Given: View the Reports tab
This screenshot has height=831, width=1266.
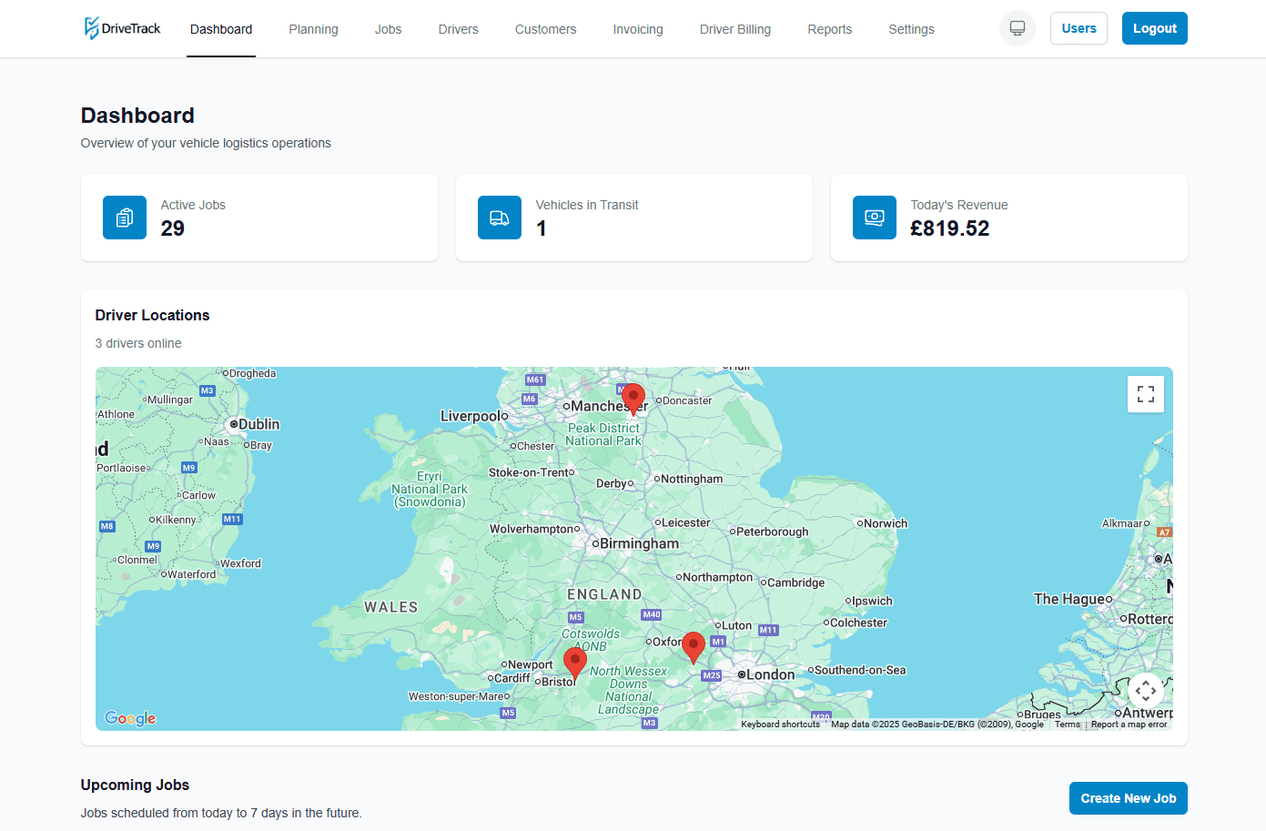Looking at the screenshot, I should 830,29.
